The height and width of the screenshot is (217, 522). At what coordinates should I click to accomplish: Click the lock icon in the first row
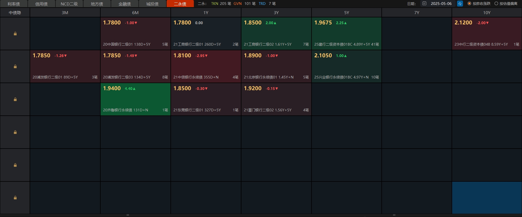[15, 34]
